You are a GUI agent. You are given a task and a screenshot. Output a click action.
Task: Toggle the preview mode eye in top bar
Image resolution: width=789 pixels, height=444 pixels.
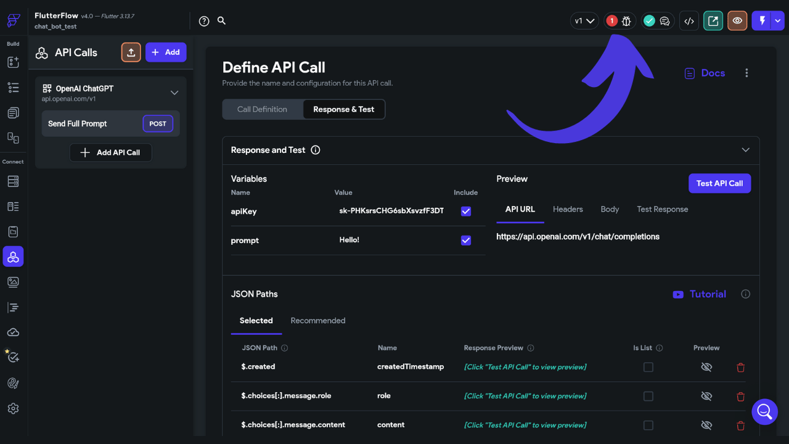[737, 21]
